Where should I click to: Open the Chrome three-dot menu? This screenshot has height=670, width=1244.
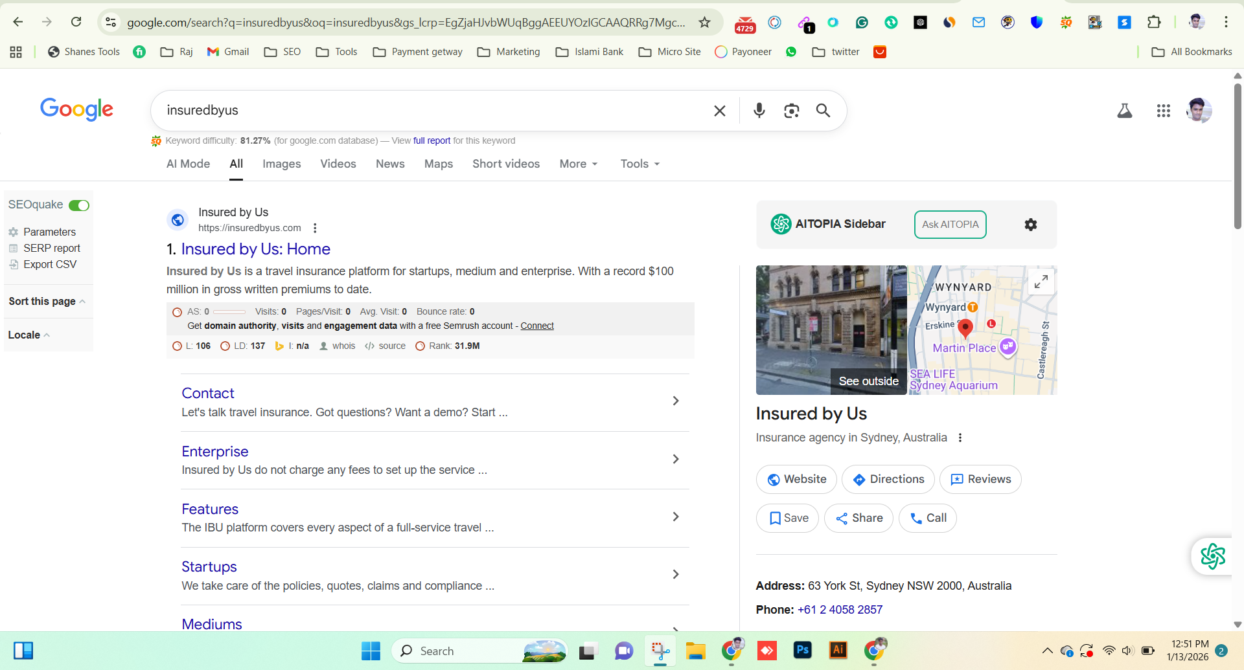[1226, 22]
